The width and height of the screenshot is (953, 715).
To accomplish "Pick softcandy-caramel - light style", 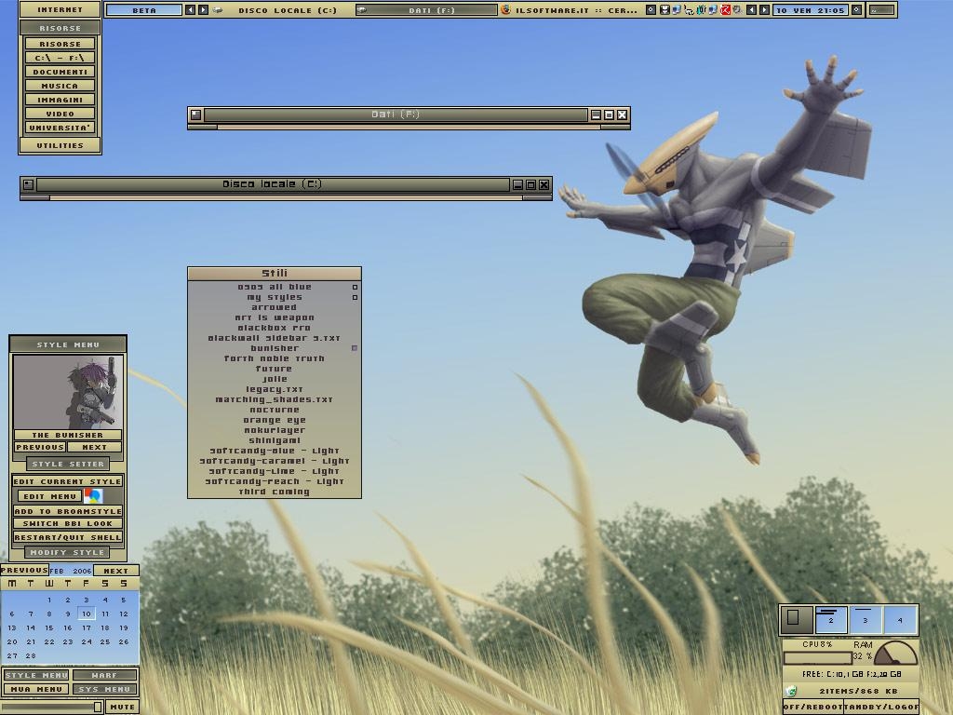I will pyautogui.click(x=275, y=461).
